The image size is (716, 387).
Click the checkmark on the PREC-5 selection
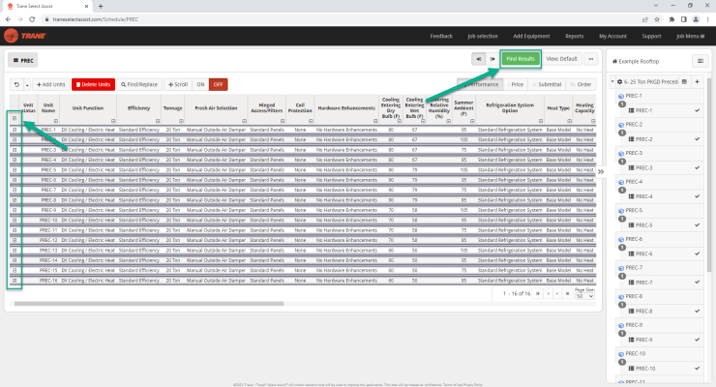click(698, 225)
